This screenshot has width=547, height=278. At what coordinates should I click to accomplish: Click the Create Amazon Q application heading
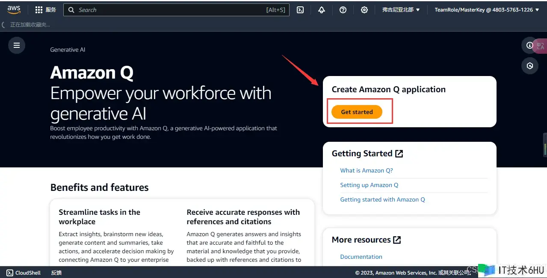coord(389,89)
